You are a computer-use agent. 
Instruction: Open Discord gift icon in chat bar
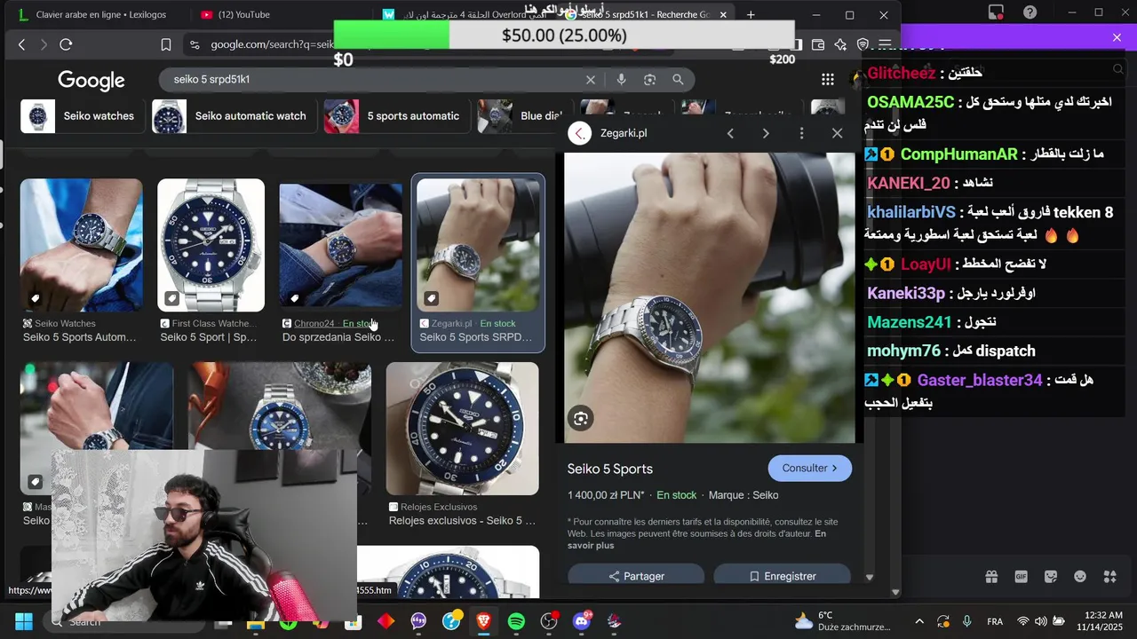(991, 577)
